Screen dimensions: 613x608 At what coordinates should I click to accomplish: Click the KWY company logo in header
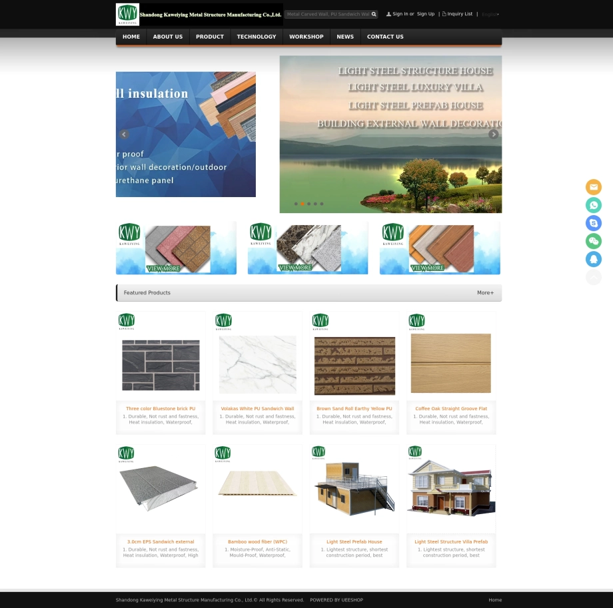(x=127, y=15)
